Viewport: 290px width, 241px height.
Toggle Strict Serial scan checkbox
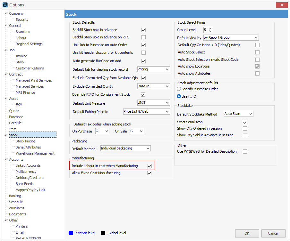(245, 122)
